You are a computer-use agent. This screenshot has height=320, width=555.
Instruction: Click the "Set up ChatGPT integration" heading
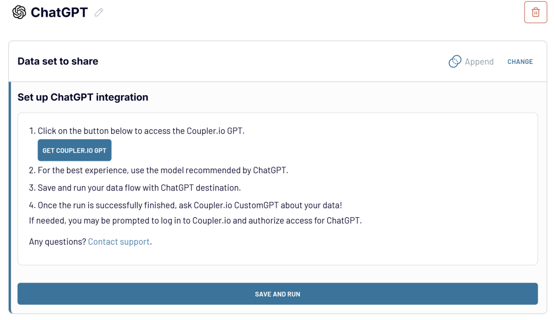click(x=83, y=97)
